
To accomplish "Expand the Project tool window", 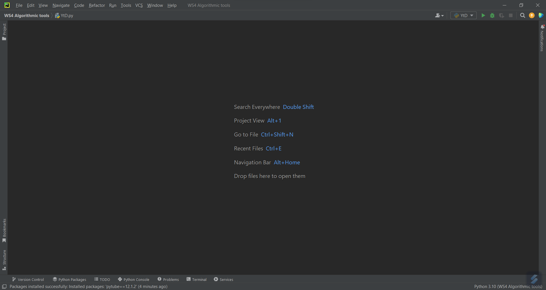I will pos(4,32).
